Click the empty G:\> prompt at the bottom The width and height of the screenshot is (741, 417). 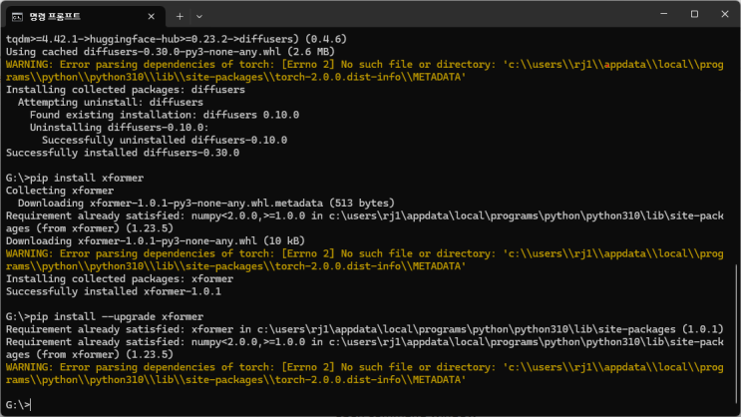[x=18, y=405]
